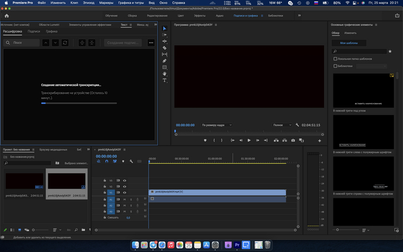Screen dimensions: 403x252
Task: Click the favorites star in Essential Graphics
Action: (x=390, y=51)
